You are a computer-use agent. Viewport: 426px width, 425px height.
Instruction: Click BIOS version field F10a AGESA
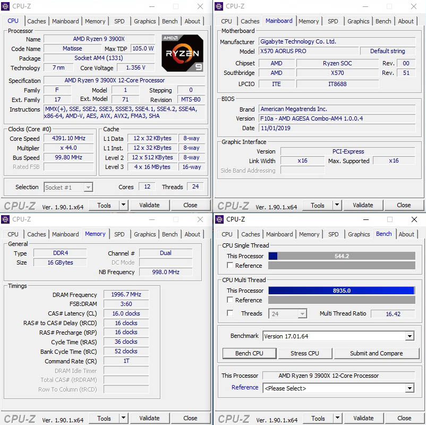pos(337,118)
